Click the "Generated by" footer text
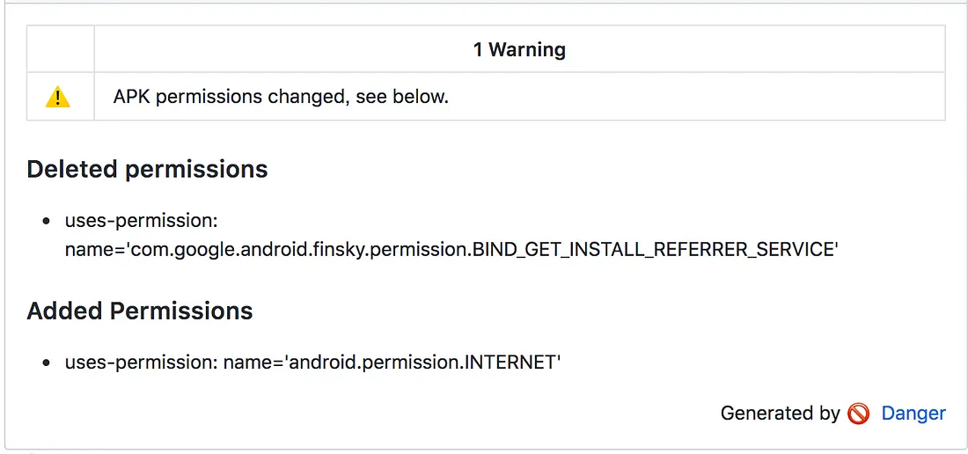This screenshot has height=454, width=968. [780, 414]
